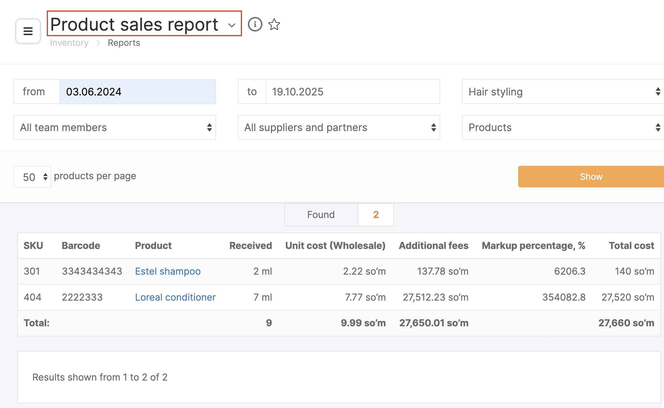Open the hamburger menu button
The height and width of the screenshot is (408, 664).
click(28, 31)
